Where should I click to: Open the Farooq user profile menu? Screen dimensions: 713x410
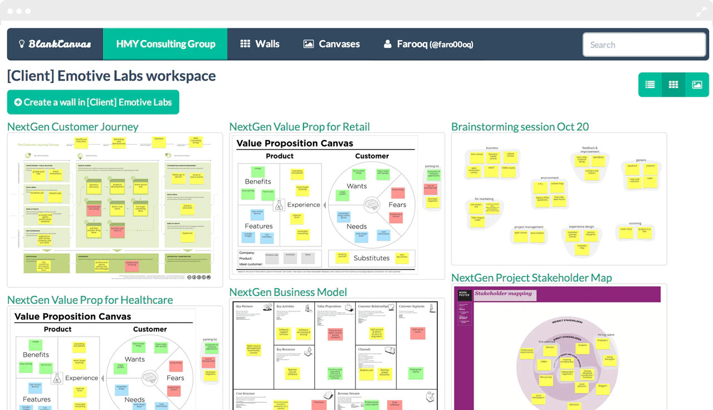(x=428, y=44)
